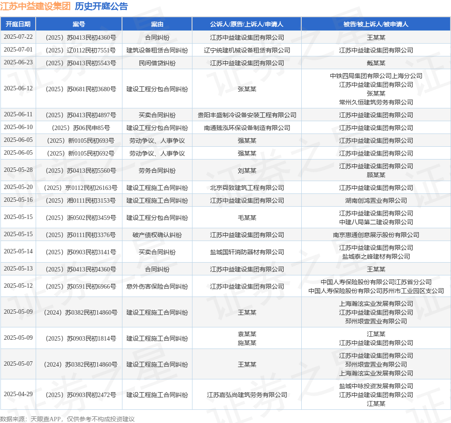Open case number 辽0112民初7551号
Screen dimensions: 451x423
pyautogui.click(x=79, y=50)
